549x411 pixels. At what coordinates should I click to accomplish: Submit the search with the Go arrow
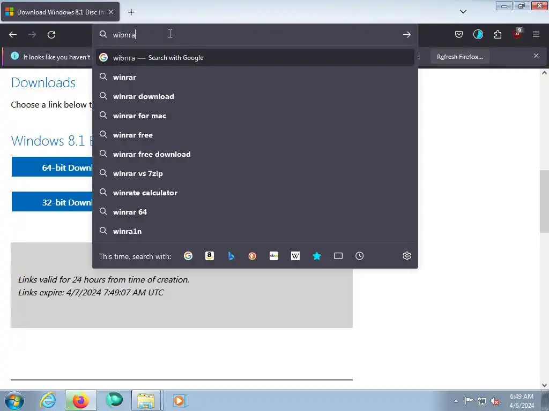(x=406, y=35)
